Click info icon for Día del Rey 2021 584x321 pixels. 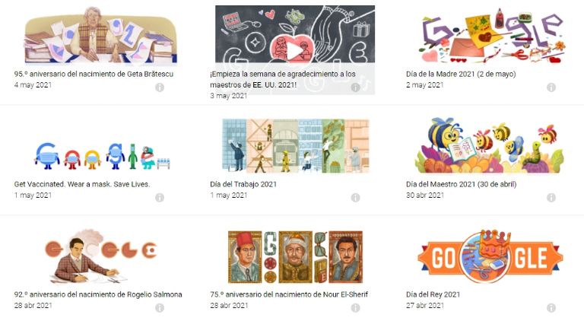pyautogui.click(x=551, y=308)
